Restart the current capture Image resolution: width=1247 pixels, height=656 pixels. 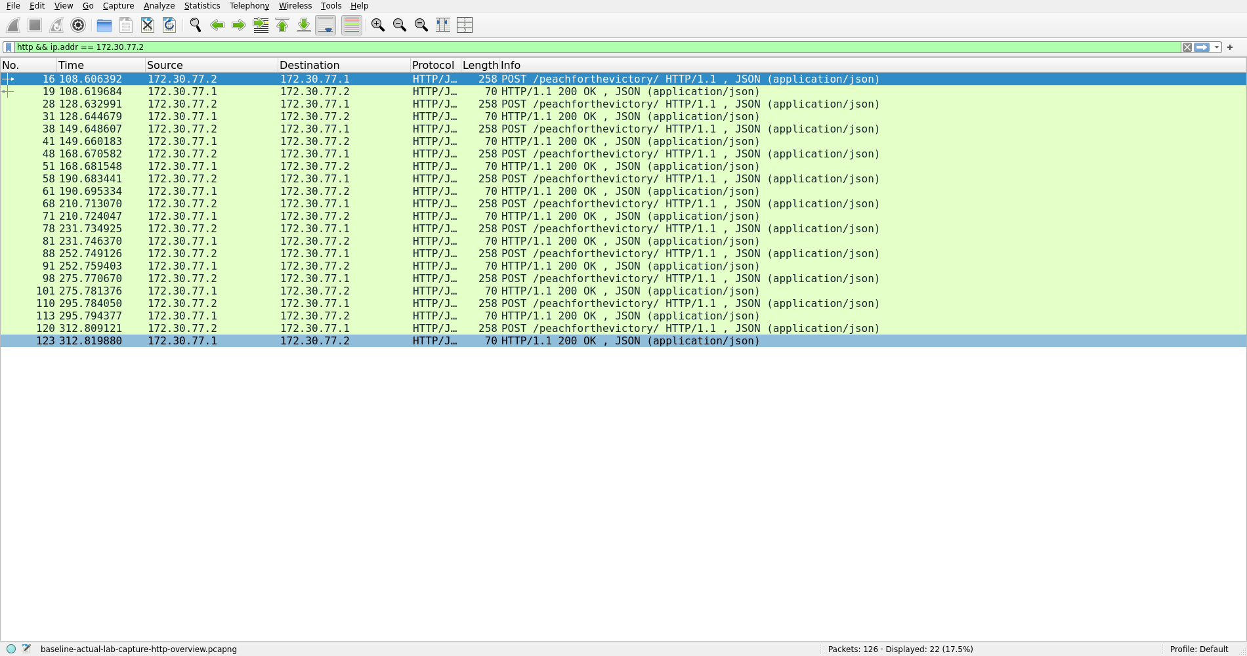pyautogui.click(x=56, y=25)
